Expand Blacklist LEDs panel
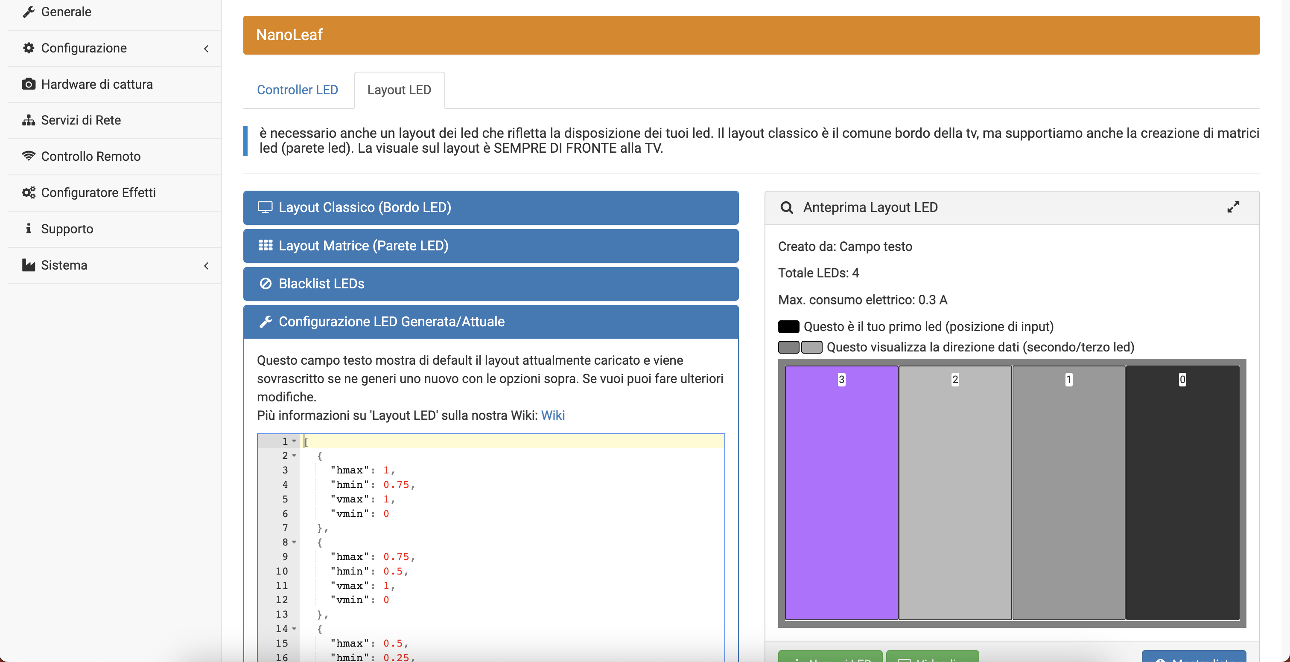 point(491,284)
